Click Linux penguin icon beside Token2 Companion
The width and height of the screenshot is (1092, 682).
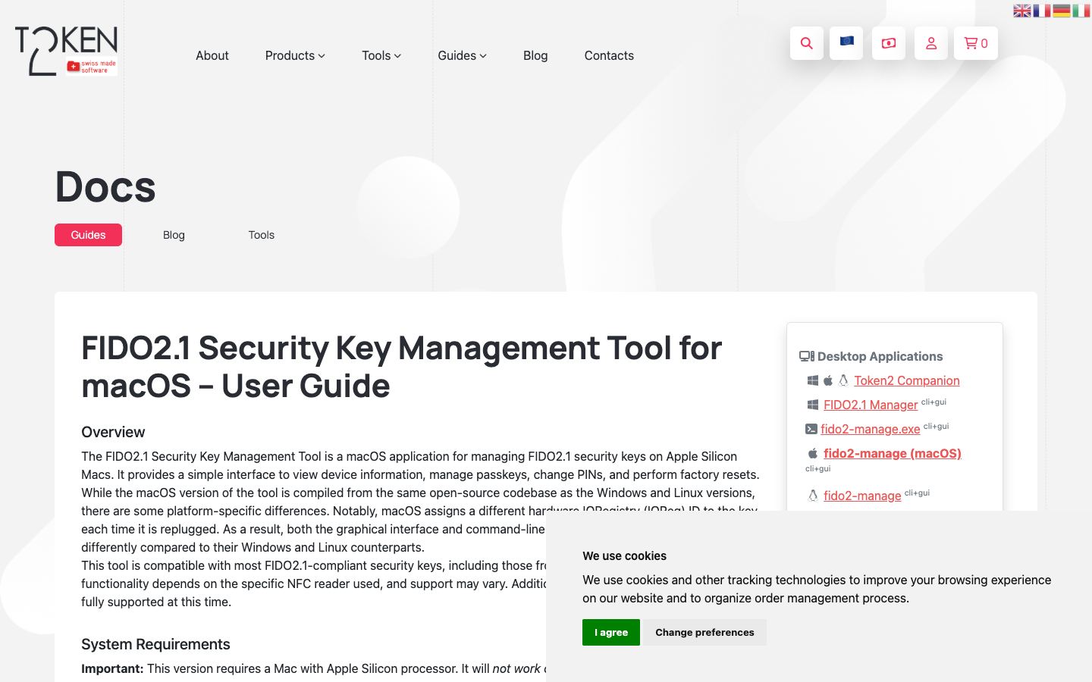843,380
